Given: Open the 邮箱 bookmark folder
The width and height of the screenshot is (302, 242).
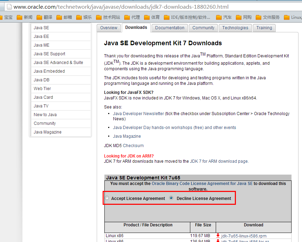Looking at the screenshot, I should pyautogui.click(x=64, y=17).
